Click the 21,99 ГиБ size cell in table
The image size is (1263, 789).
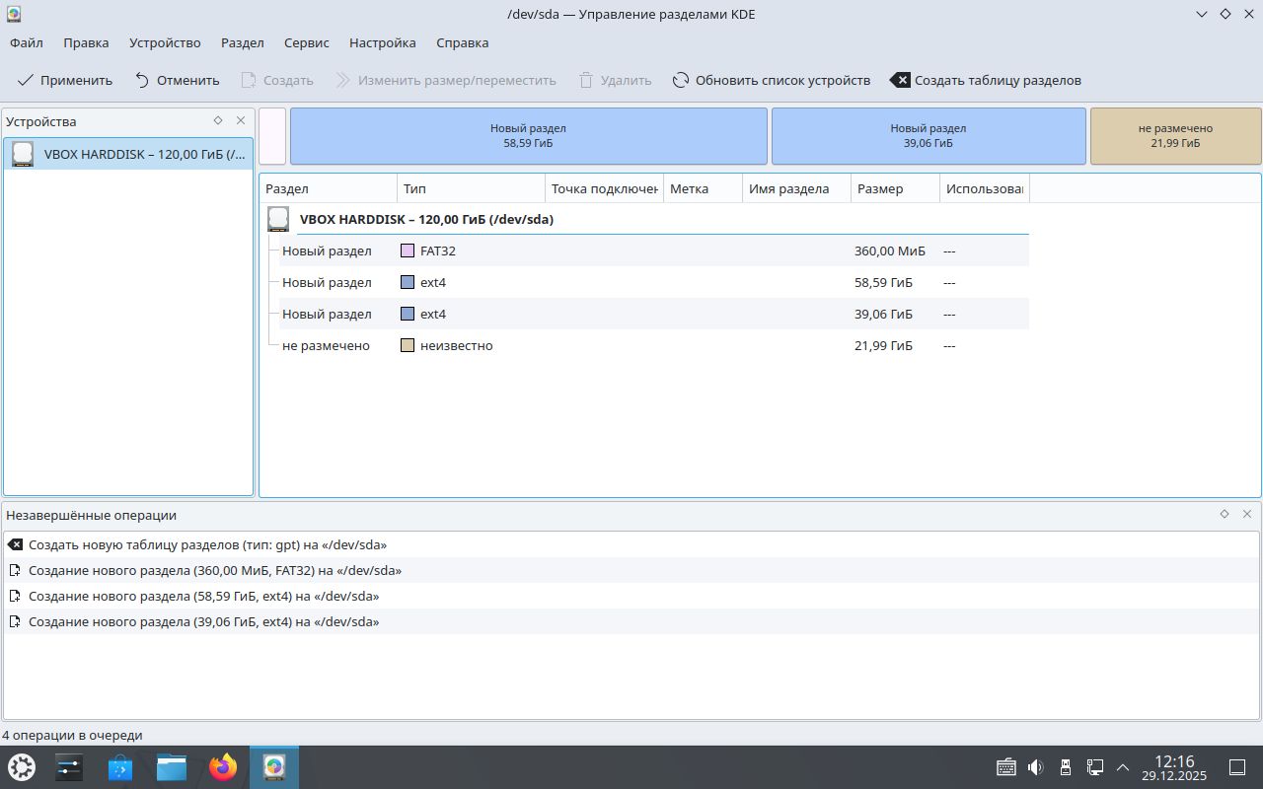point(883,345)
